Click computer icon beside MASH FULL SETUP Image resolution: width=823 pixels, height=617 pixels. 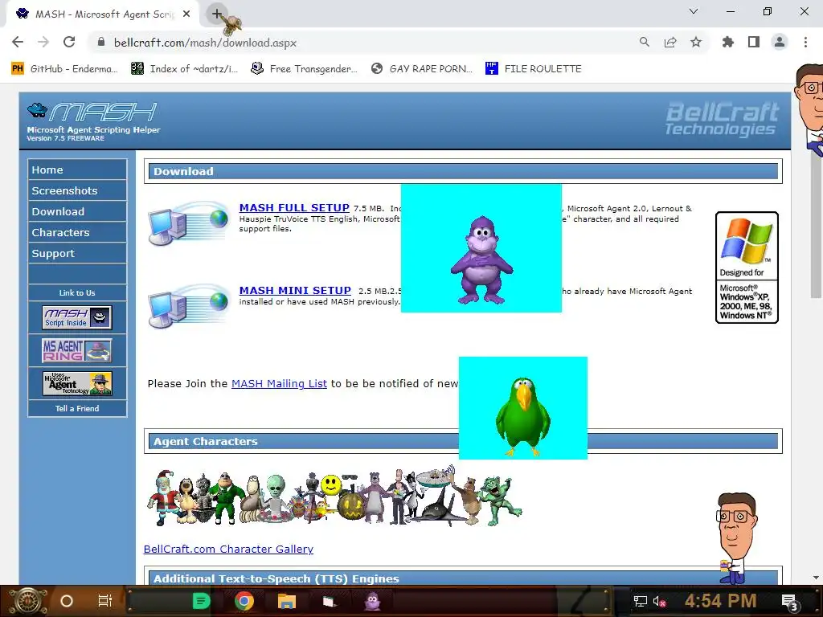click(188, 223)
